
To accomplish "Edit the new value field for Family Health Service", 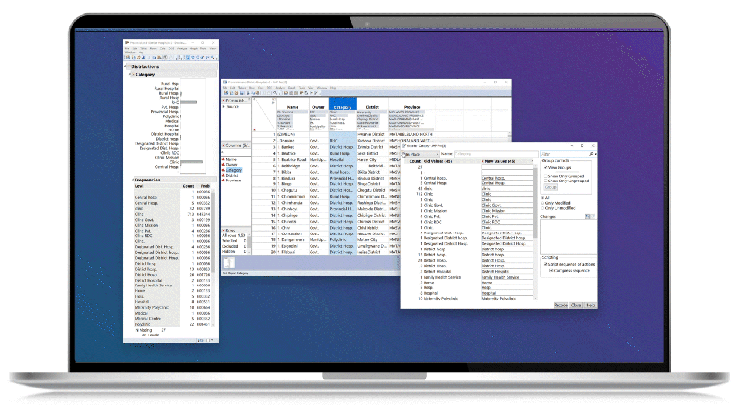I will click(506, 277).
